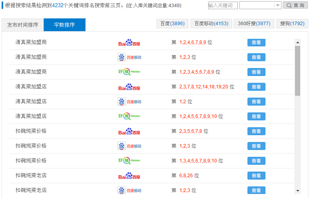Click 查看 for ranking 6,8,26 row
Screen dimensions: 310x198
[x=256, y=176]
